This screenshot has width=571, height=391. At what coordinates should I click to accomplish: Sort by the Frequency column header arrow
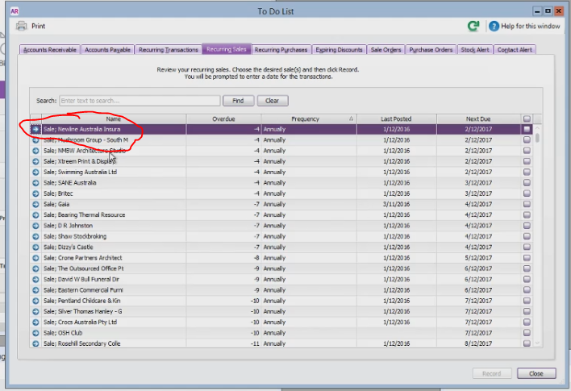[x=351, y=119]
